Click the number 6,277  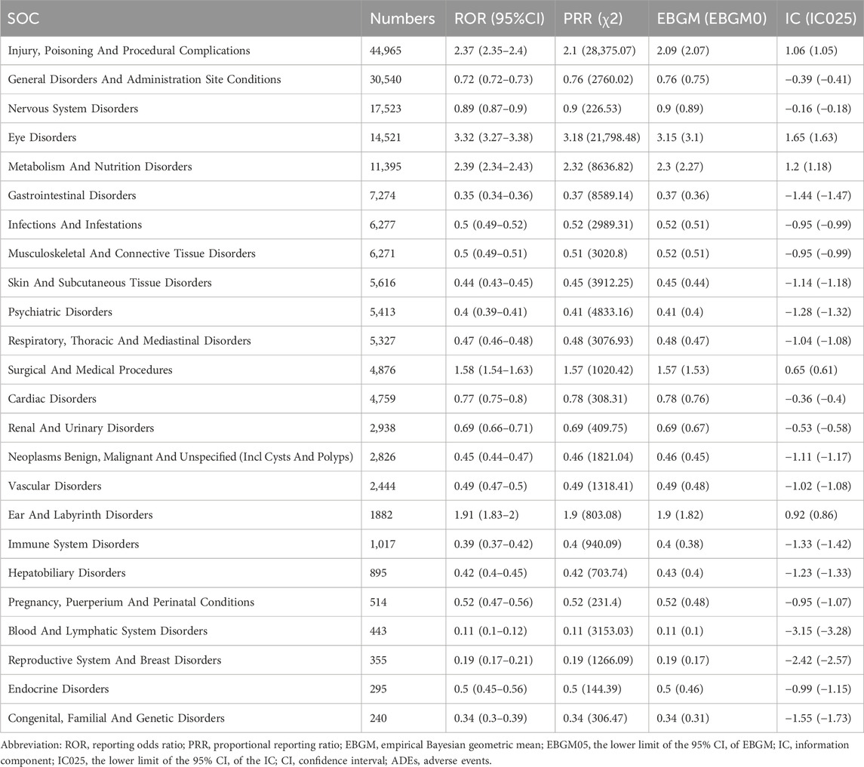click(383, 225)
